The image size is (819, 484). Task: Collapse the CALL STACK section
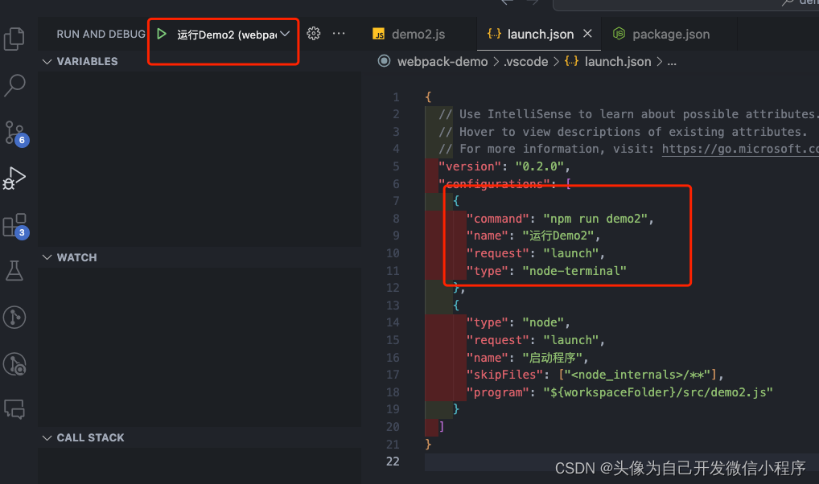tap(47, 437)
